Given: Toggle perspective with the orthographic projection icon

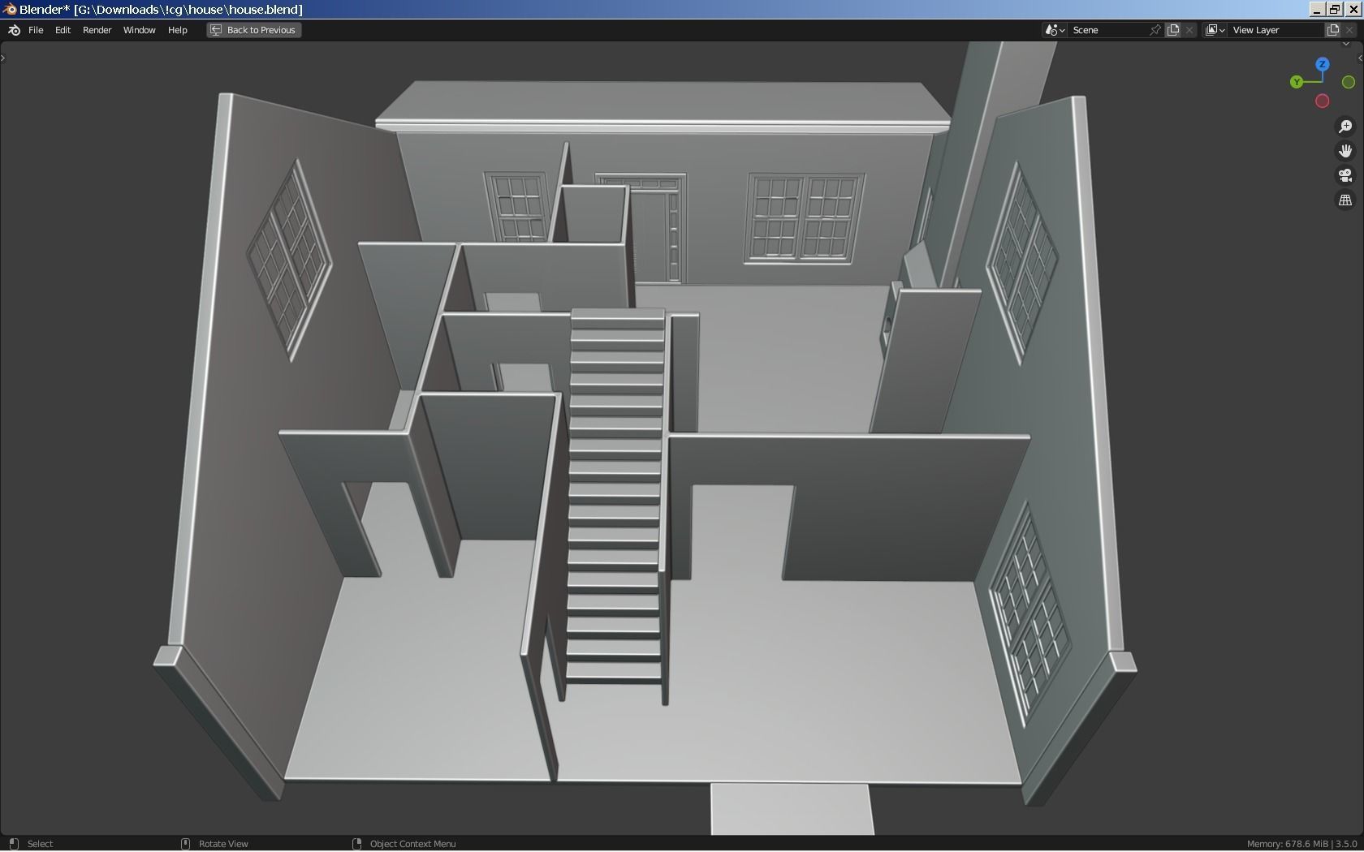Looking at the screenshot, I should (1345, 200).
